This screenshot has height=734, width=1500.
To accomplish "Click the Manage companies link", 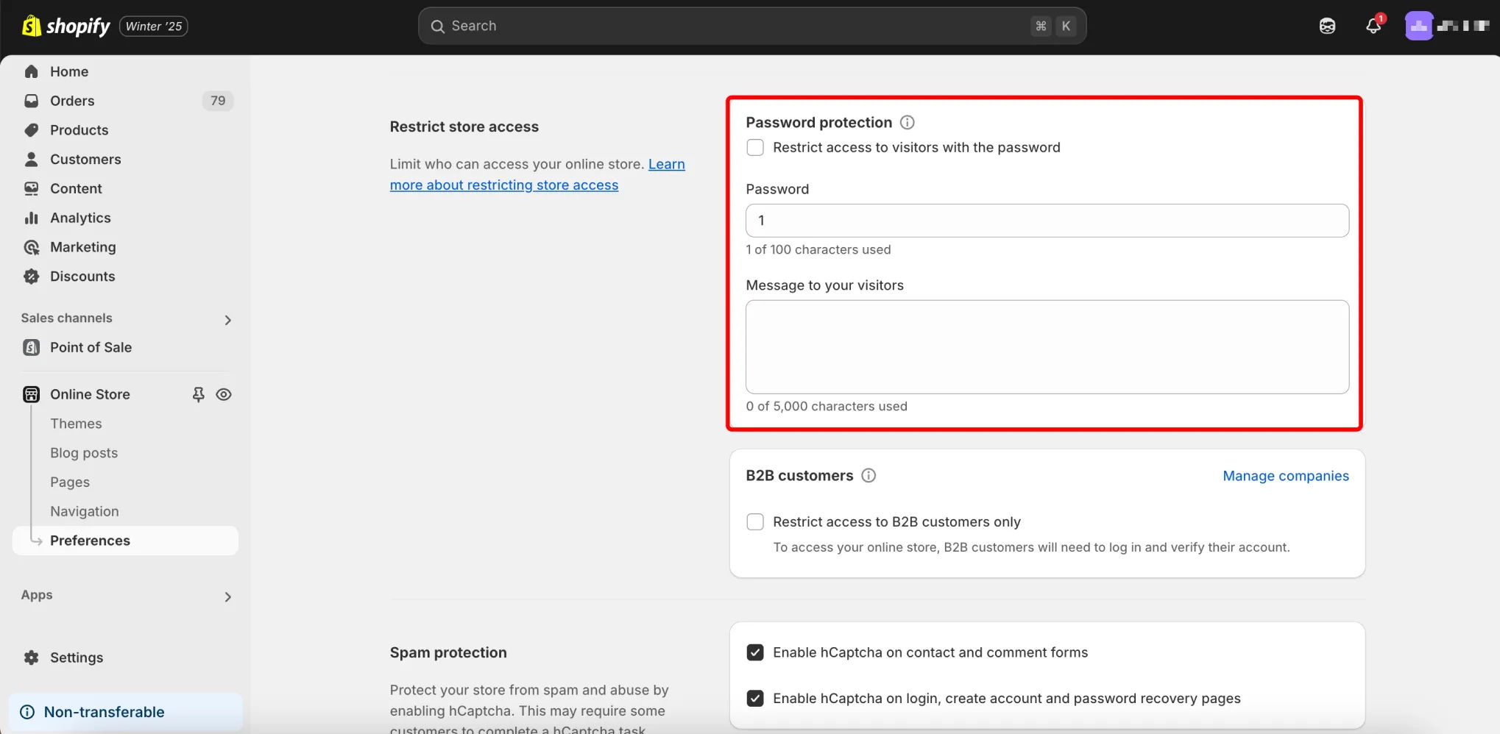I will pyautogui.click(x=1286, y=476).
